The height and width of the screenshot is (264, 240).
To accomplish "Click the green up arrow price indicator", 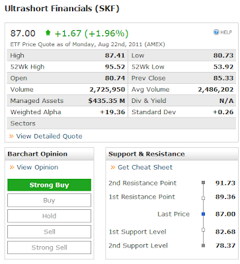I will tap(48, 33).
